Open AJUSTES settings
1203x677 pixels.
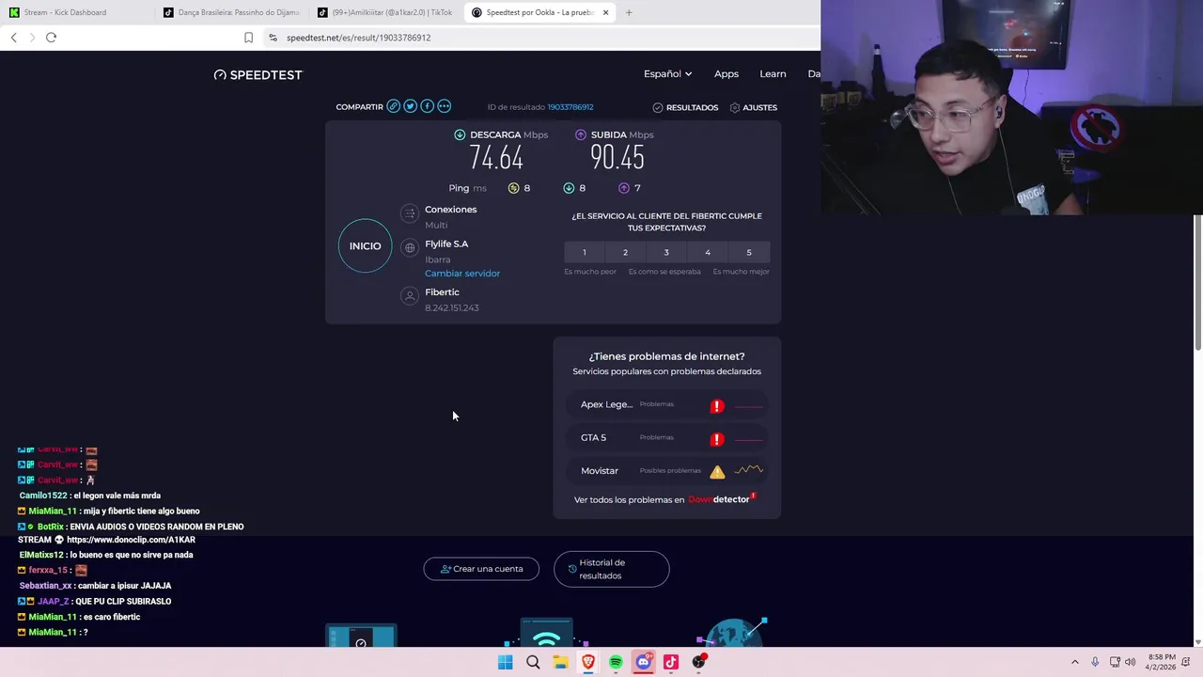[x=754, y=107]
